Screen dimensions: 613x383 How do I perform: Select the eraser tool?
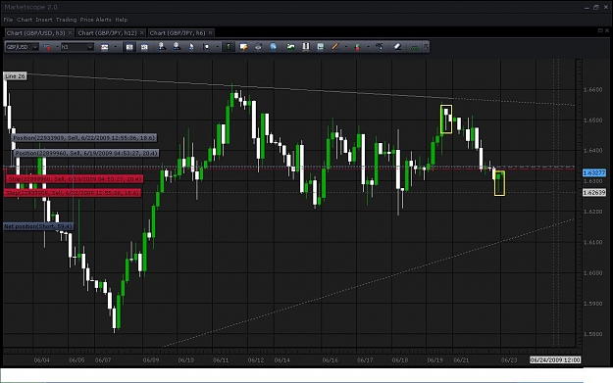point(397,47)
